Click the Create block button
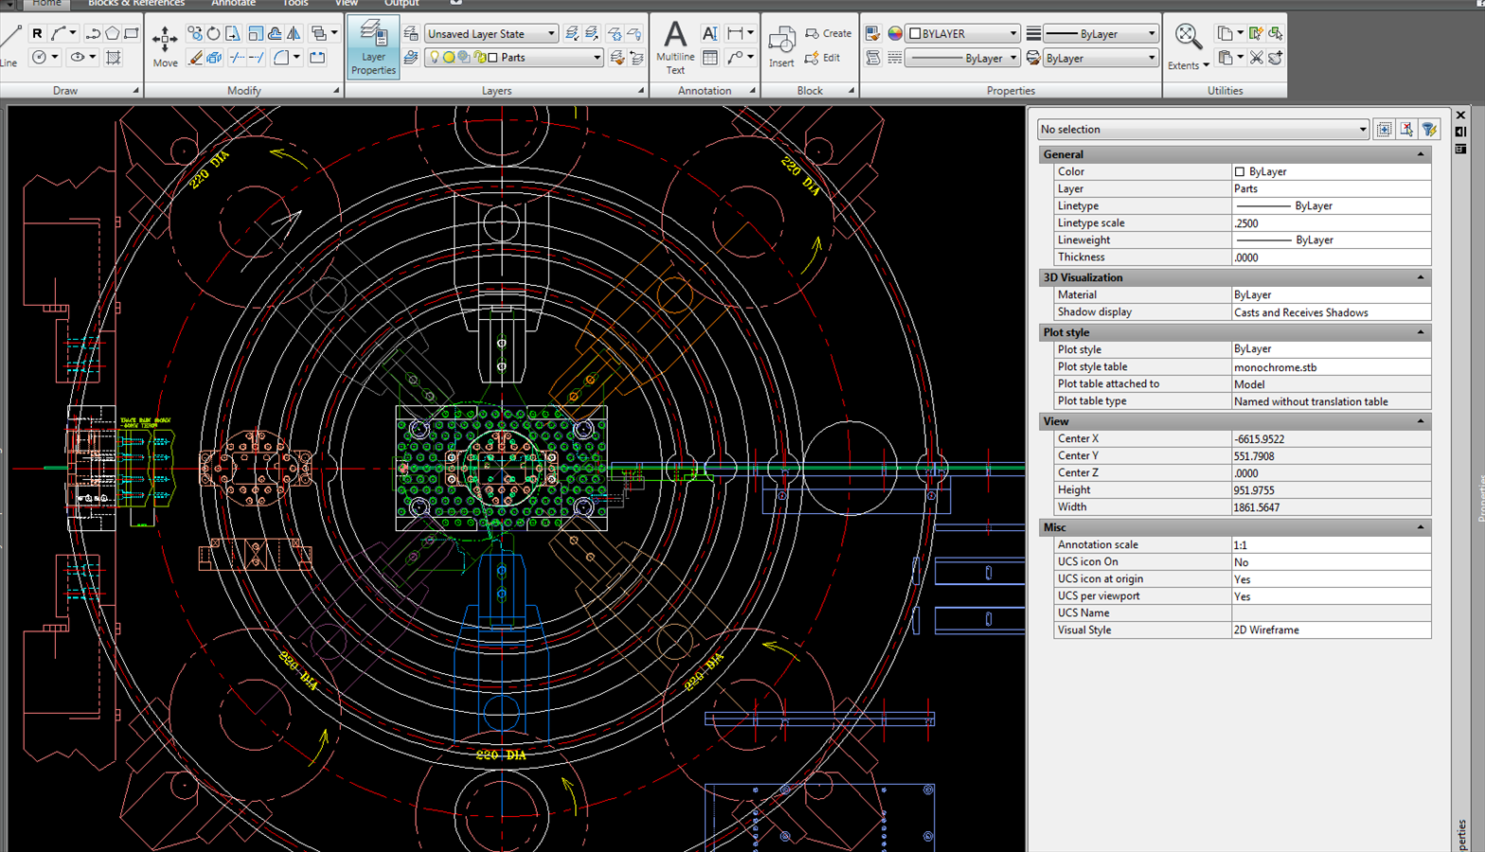The width and height of the screenshot is (1485, 852). [x=828, y=33]
